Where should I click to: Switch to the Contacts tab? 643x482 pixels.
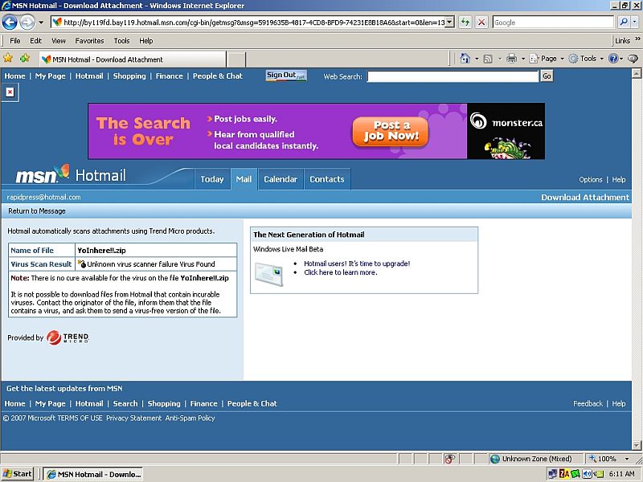327,179
